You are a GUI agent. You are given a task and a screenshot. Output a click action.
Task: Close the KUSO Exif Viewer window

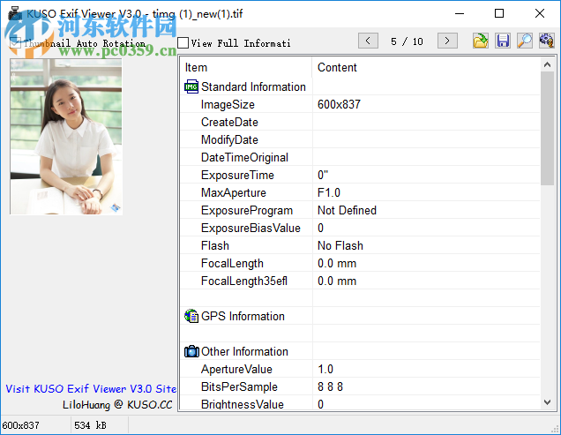(540, 13)
